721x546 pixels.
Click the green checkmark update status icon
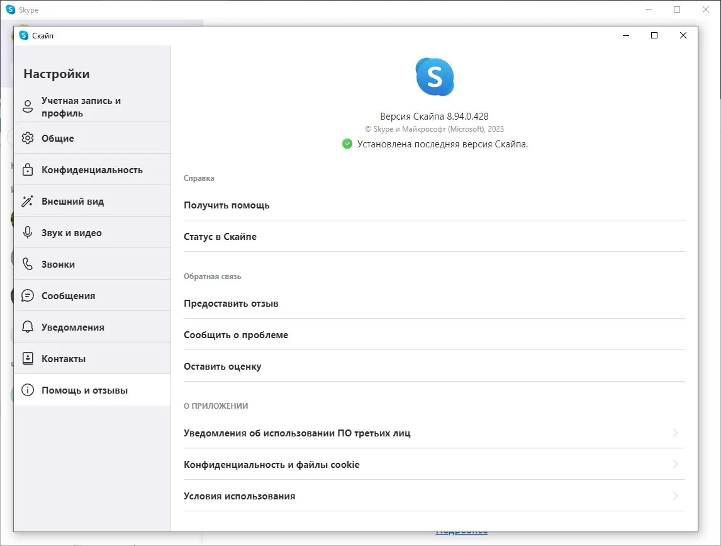pyautogui.click(x=347, y=144)
